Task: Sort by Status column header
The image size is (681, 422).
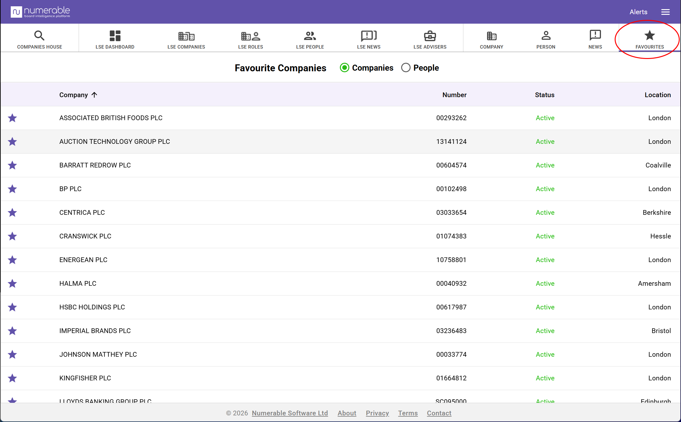Action: pyautogui.click(x=545, y=95)
